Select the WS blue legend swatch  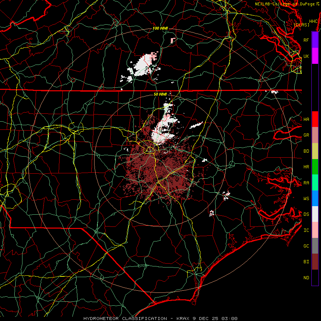(315, 198)
